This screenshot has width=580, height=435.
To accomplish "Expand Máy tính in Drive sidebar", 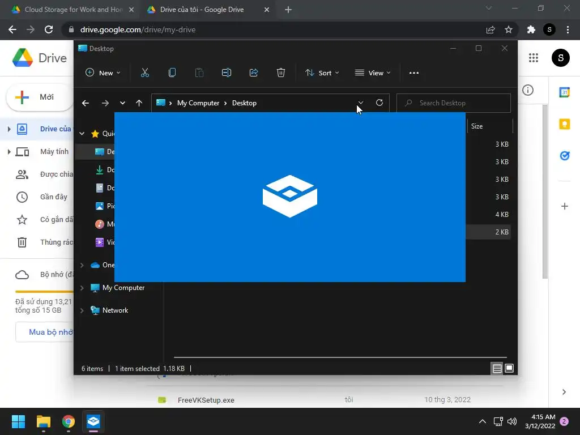I will click(9, 152).
